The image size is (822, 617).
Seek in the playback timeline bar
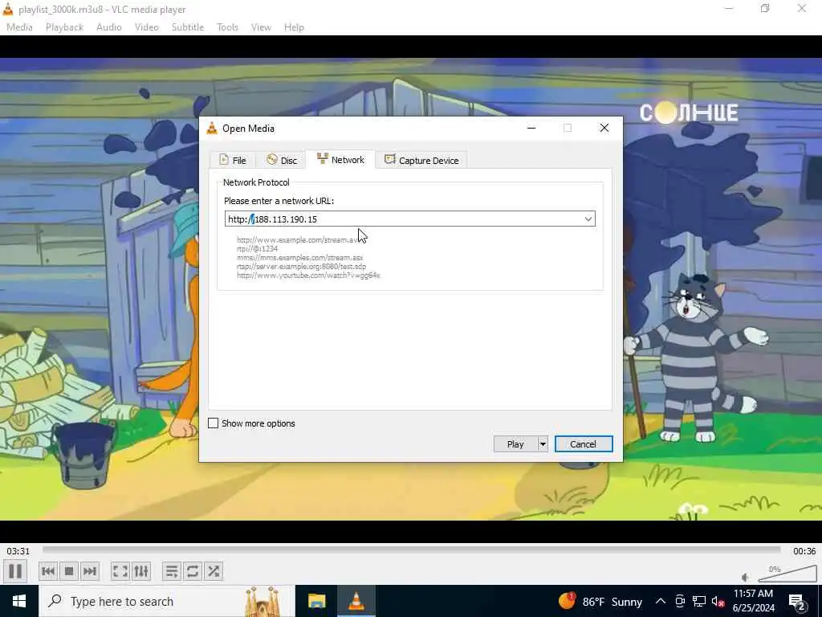coord(412,550)
